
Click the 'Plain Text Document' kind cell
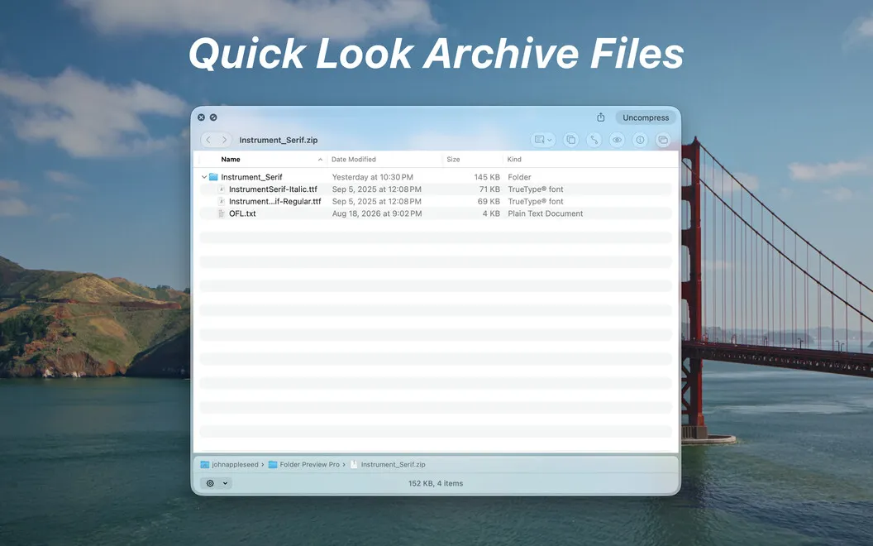click(546, 213)
